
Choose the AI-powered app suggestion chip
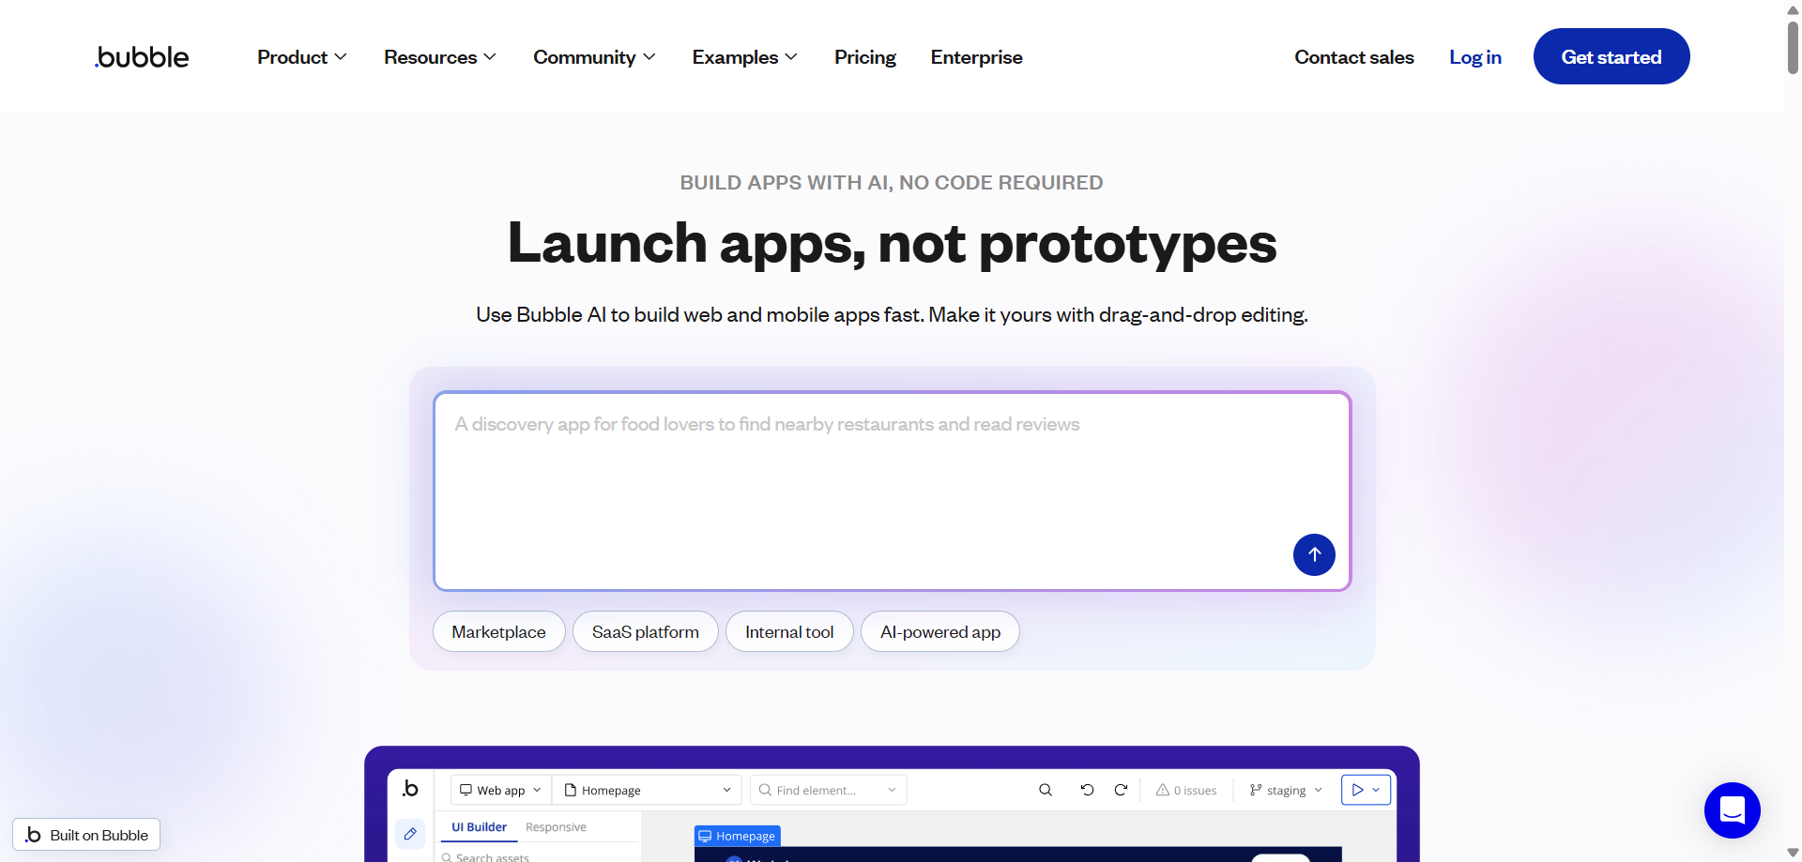(940, 631)
